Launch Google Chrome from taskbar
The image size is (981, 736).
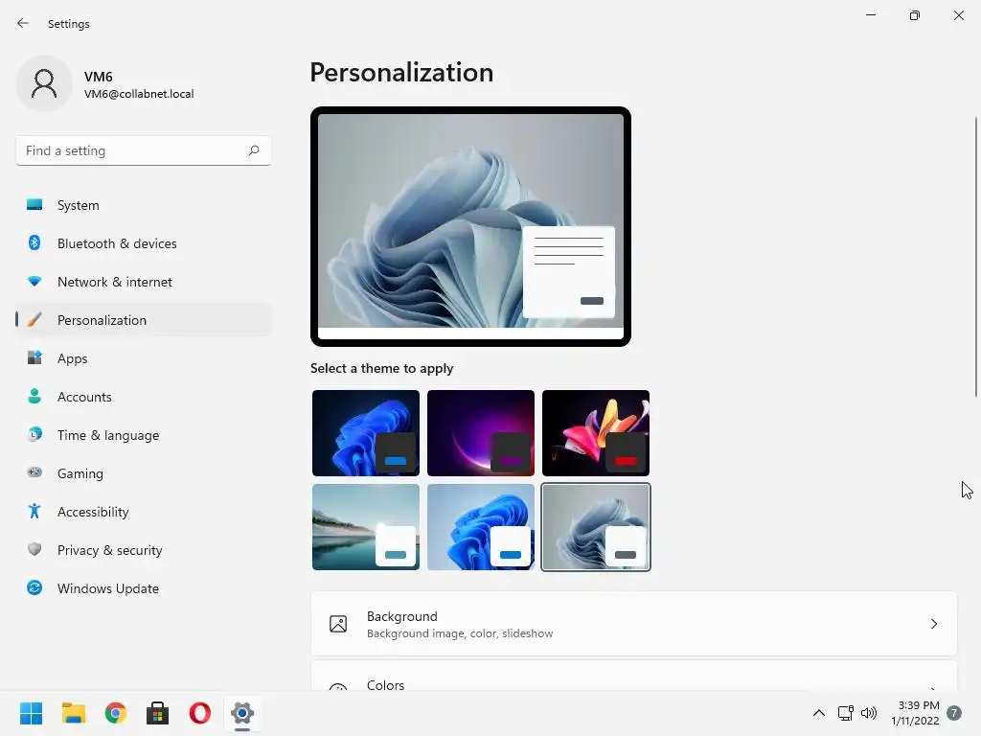[116, 713]
